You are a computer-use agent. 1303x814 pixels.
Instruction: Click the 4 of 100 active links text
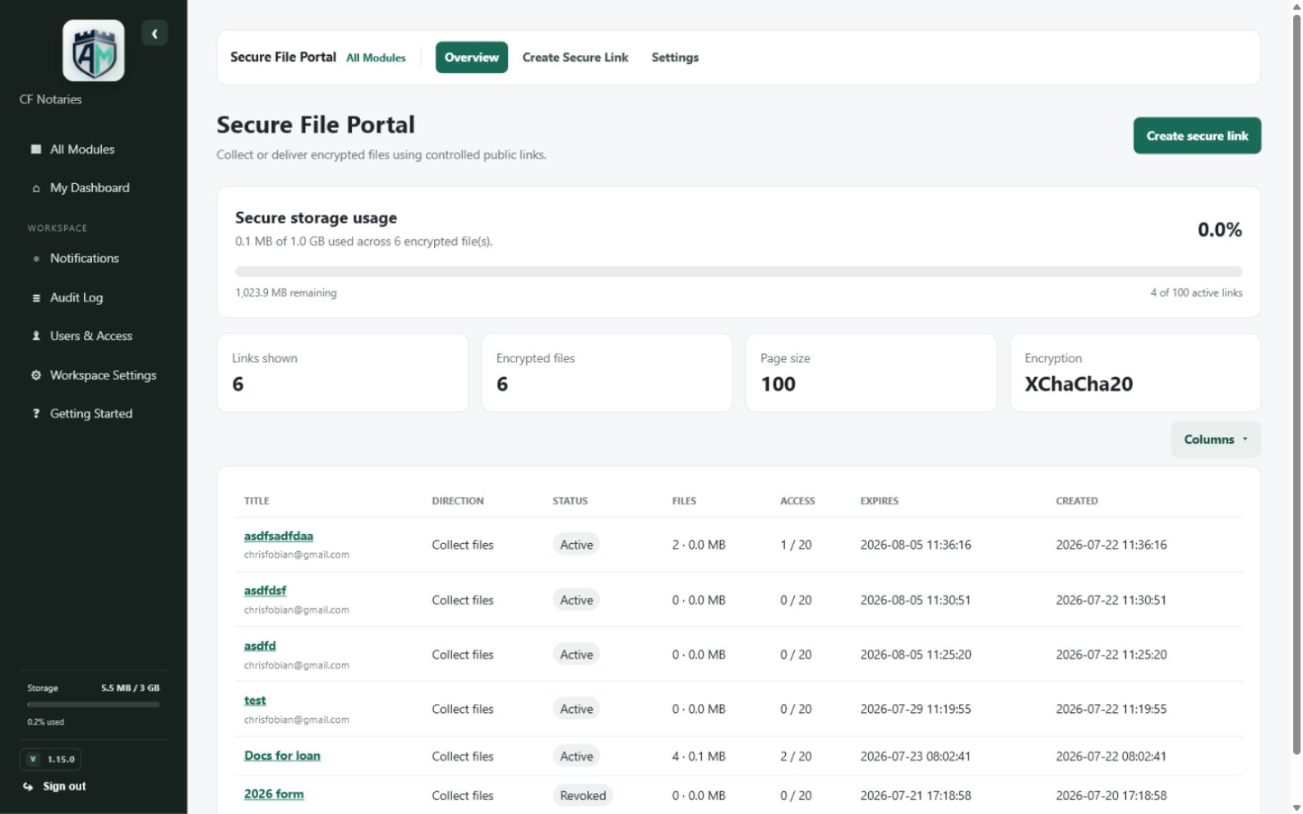pos(1196,293)
